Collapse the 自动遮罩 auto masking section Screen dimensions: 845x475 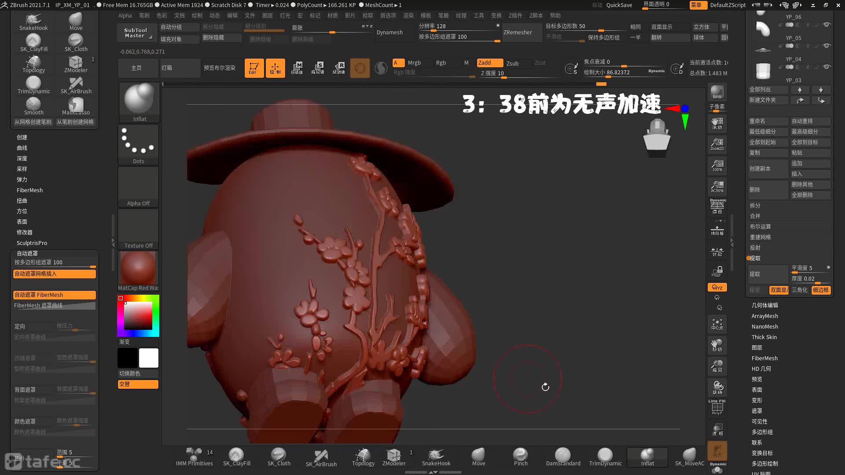(27, 253)
